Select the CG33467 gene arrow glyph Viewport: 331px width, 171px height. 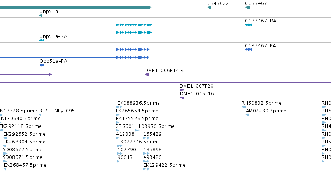(247, 7)
